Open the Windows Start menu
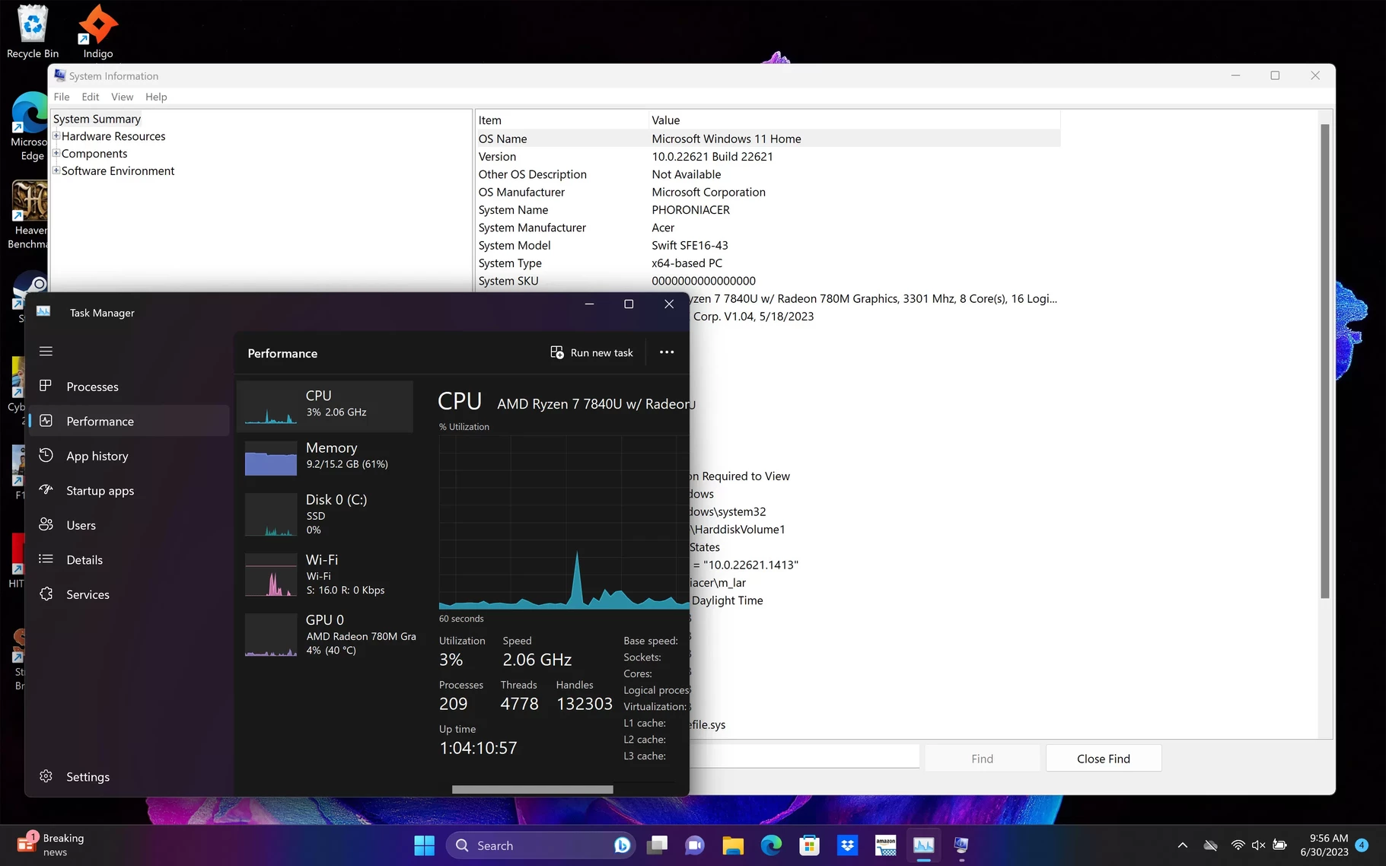This screenshot has width=1386, height=866. [x=424, y=845]
